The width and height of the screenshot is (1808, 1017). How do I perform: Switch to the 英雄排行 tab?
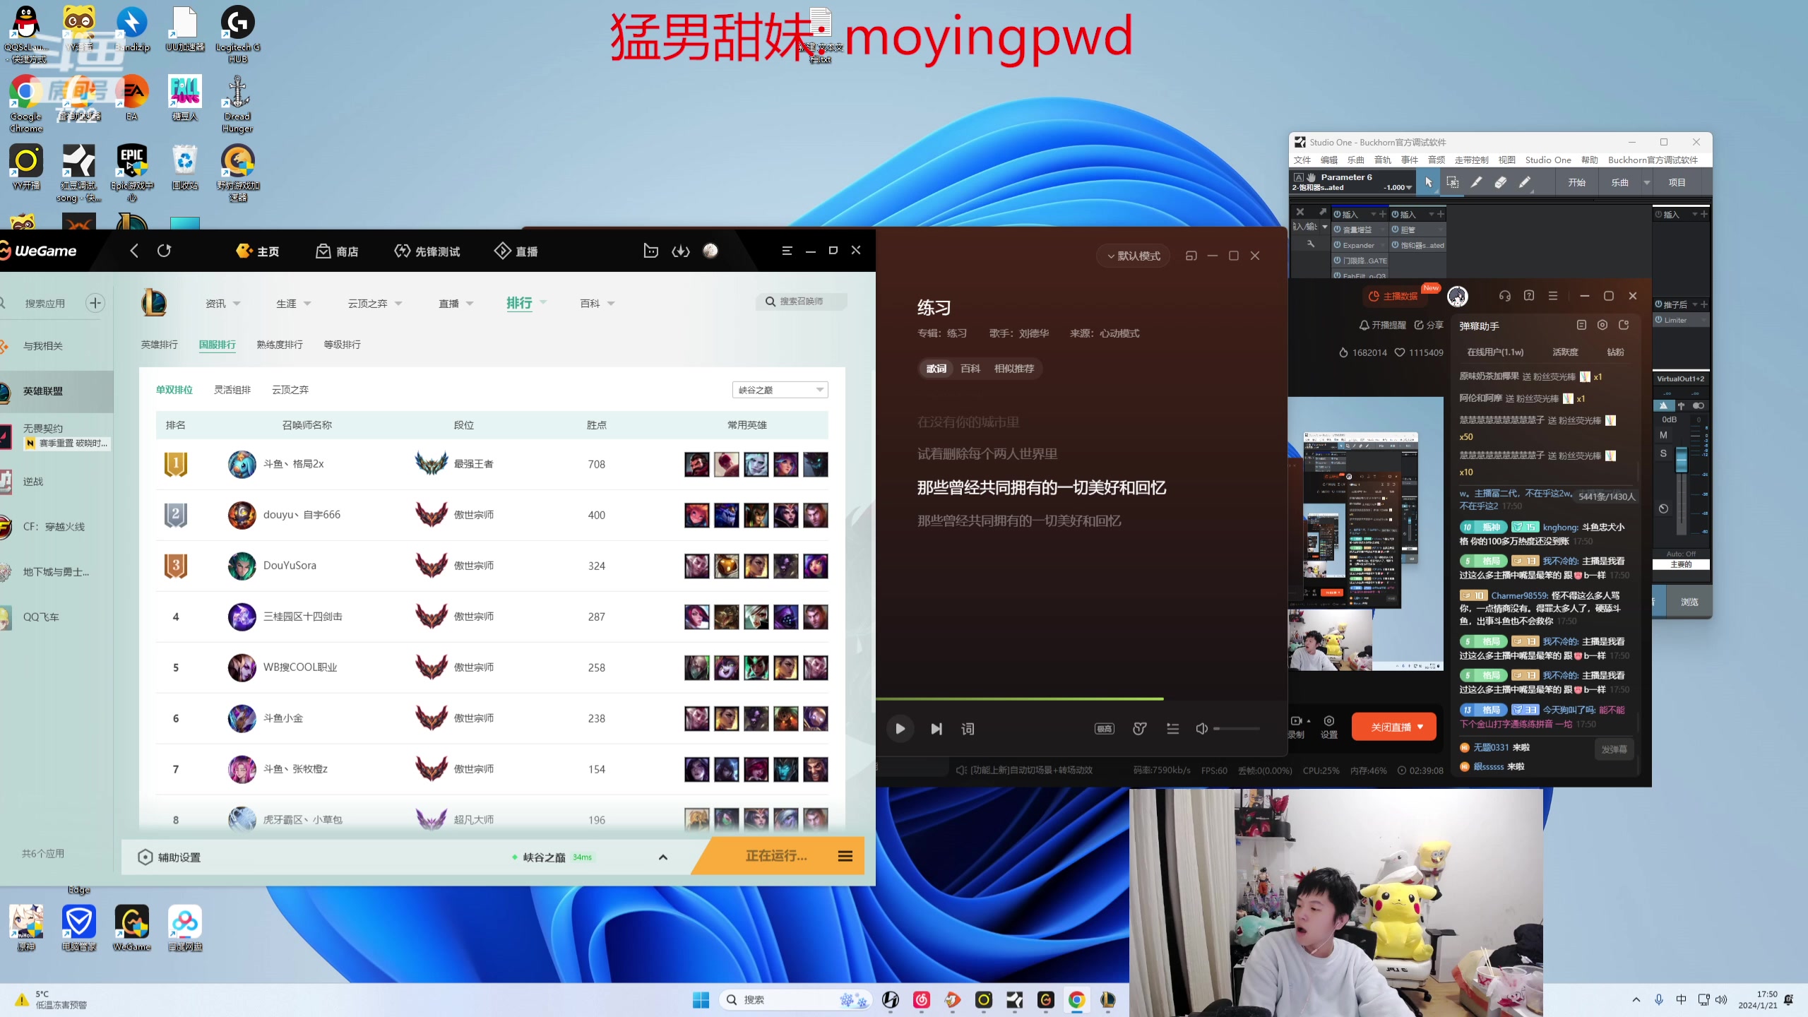159,345
